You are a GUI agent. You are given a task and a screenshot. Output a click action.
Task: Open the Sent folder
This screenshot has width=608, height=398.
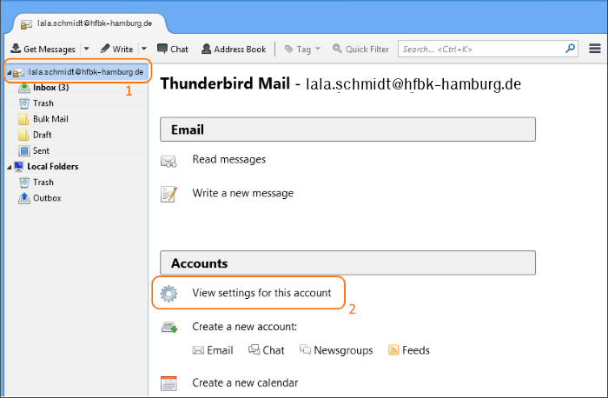click(x=41, y=150)
